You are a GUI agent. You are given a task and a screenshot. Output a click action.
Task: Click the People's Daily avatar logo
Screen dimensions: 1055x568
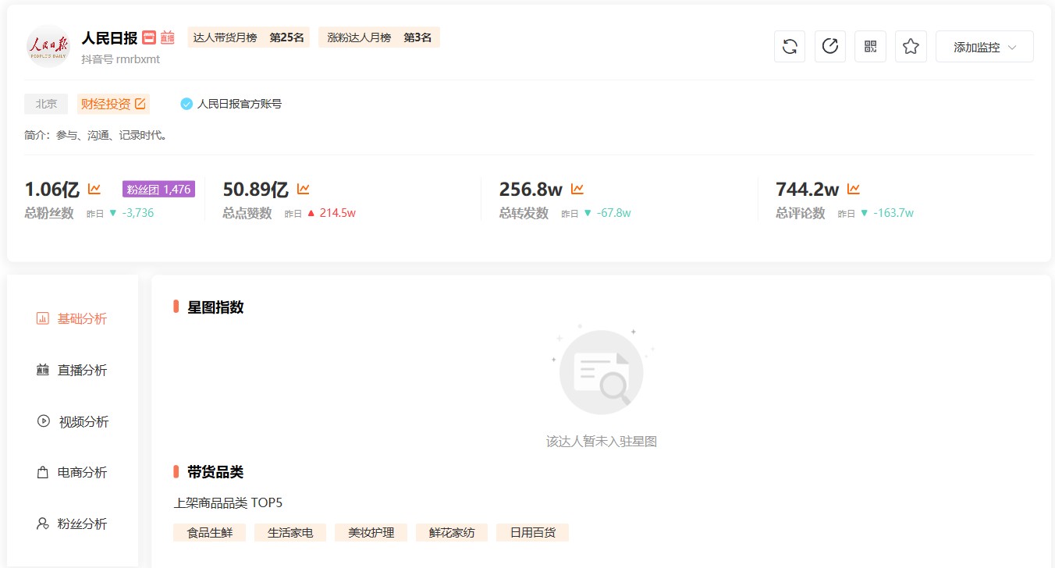point(48,47)
